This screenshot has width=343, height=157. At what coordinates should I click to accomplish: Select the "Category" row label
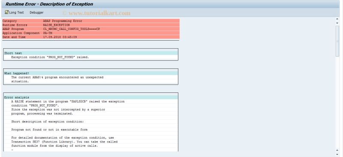pyautogui.click(x=9, y=21)
